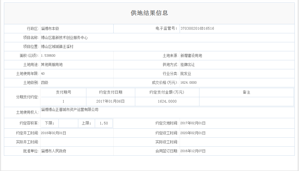Click the 约定交地时间 label
The image size is (299, 171).
(167, 123)
